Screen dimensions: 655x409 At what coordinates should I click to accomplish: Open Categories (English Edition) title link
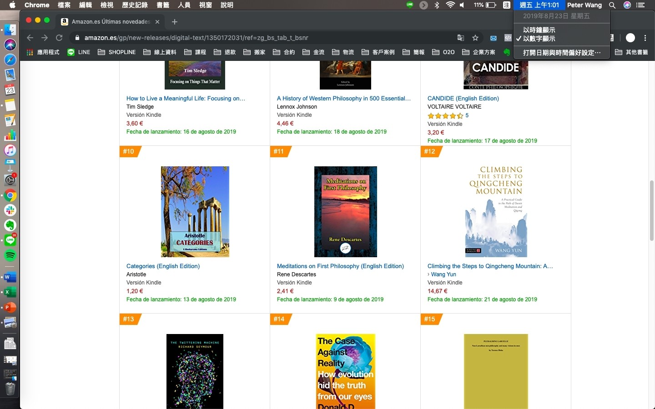point(163,266)
